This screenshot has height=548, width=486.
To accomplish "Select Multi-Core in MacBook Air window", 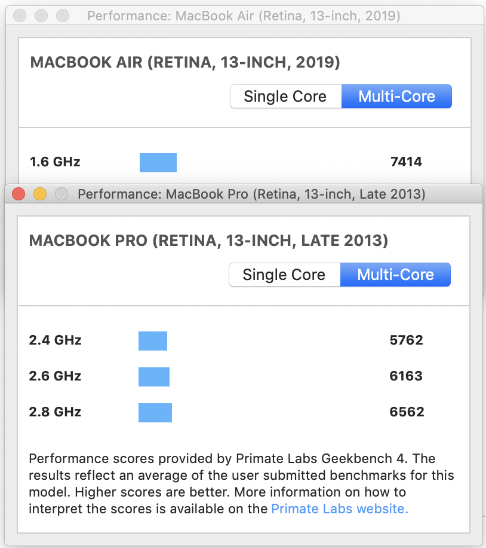I will point(396,96).
